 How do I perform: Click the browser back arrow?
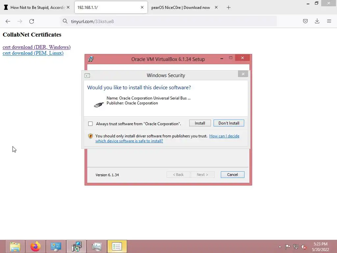pos(8,21)
